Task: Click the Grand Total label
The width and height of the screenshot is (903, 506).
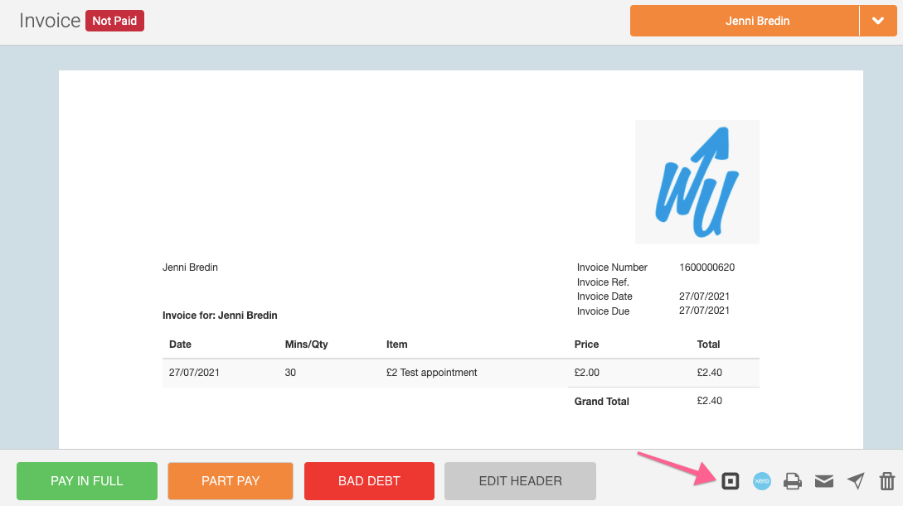Action: 601,402
